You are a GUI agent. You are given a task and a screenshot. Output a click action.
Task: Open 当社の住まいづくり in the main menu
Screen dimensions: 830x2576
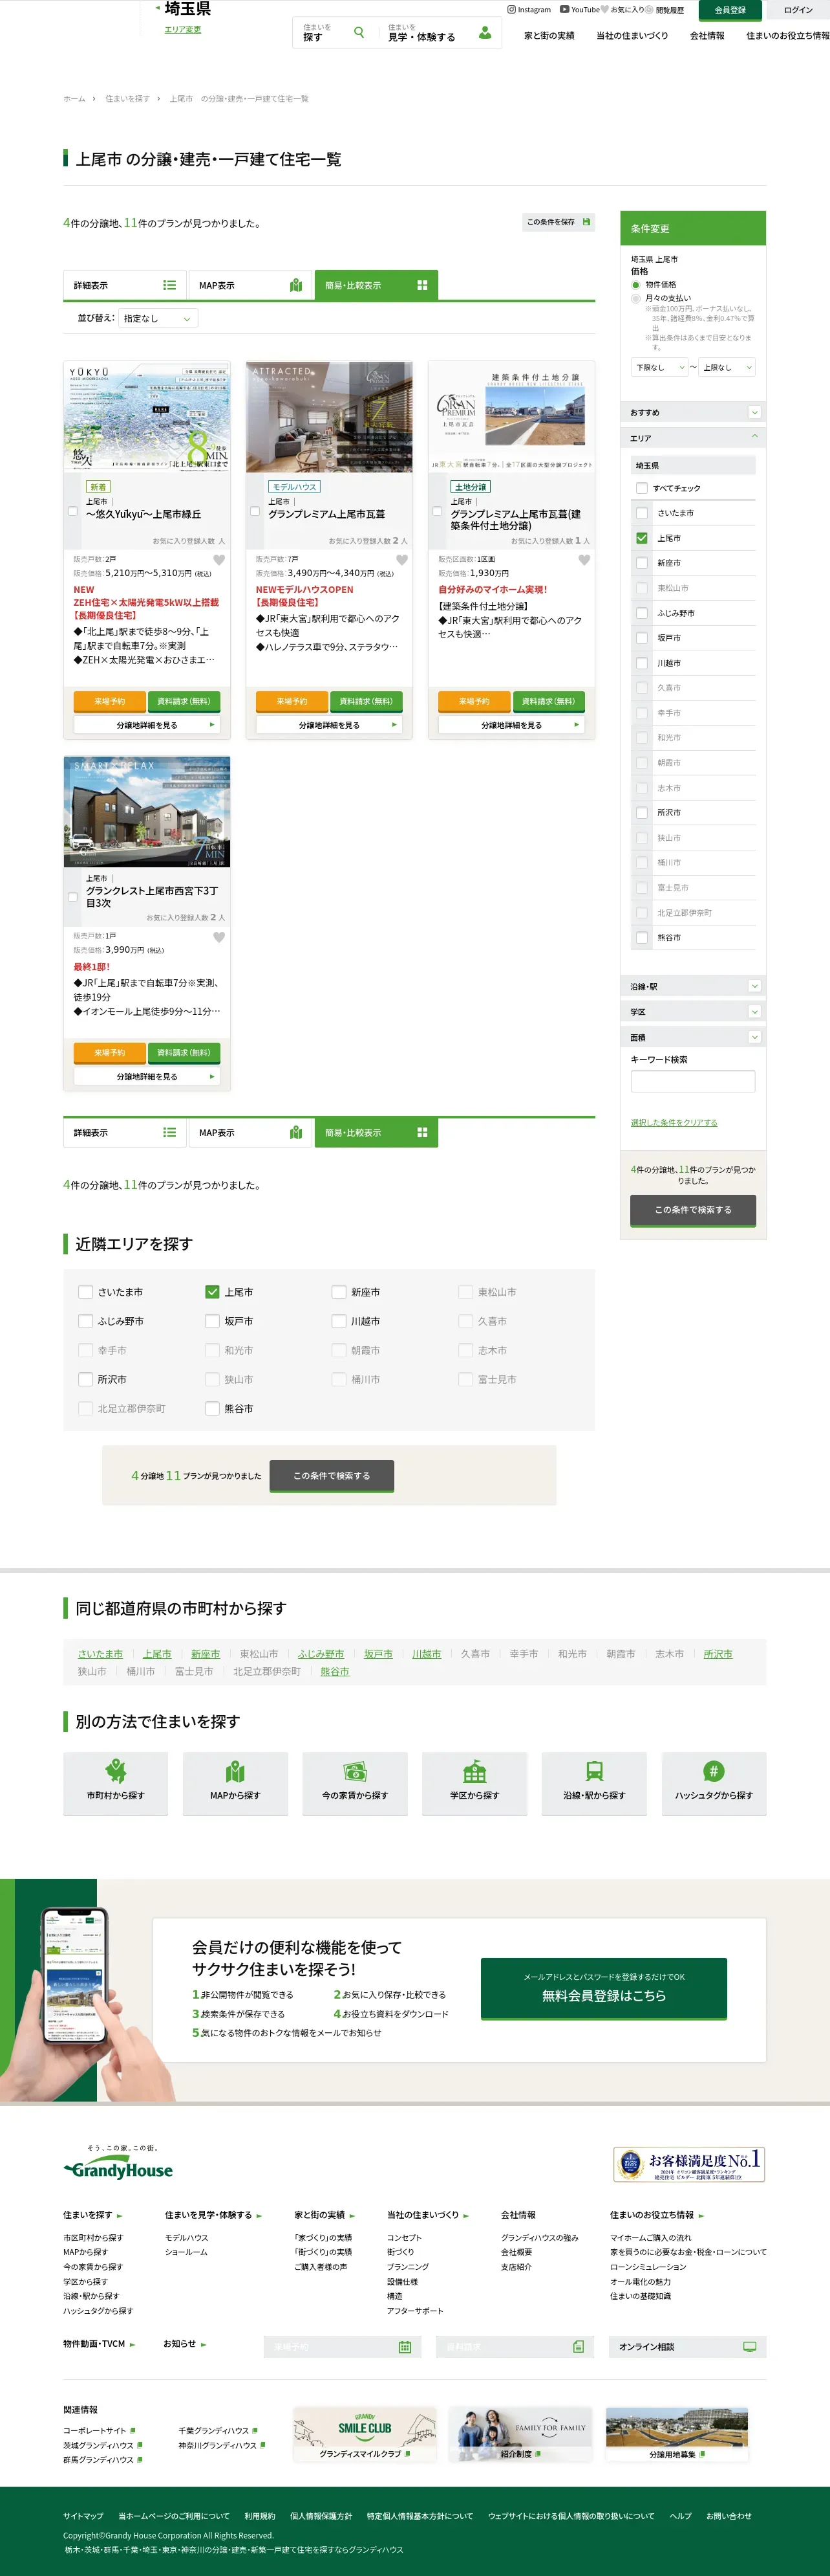point(632,35)
